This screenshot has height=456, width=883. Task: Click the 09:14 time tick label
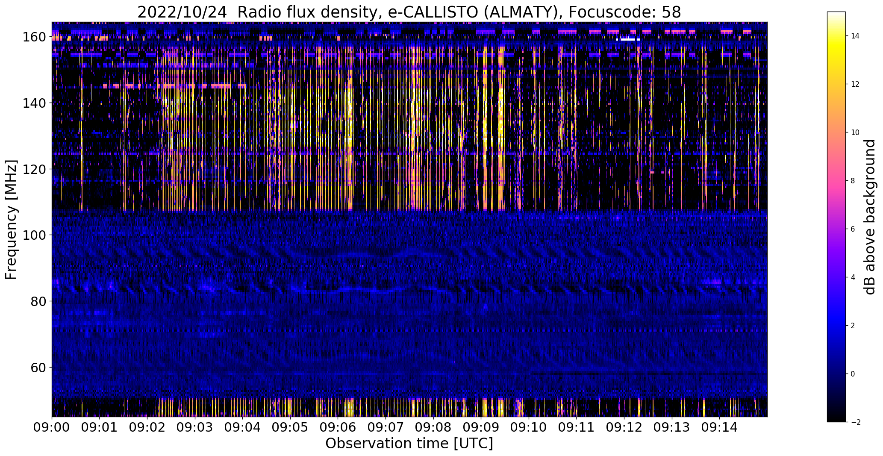coord(719,427)
